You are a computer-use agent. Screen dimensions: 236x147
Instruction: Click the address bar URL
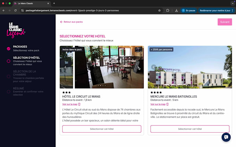tap(72, 10)
